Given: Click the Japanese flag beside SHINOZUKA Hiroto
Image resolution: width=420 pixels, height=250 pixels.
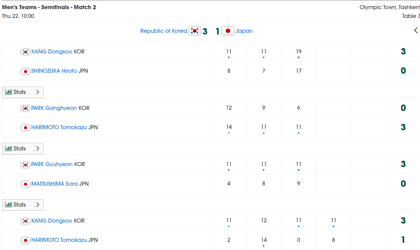Looking at the screenshot, I should coord(25,71).
